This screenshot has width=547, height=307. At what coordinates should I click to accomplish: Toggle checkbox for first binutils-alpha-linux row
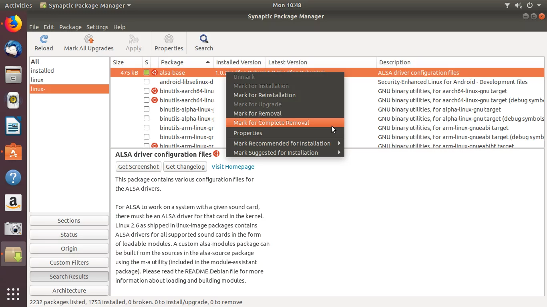147,110
